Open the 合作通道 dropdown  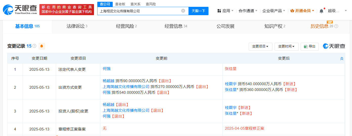point(248,11)
